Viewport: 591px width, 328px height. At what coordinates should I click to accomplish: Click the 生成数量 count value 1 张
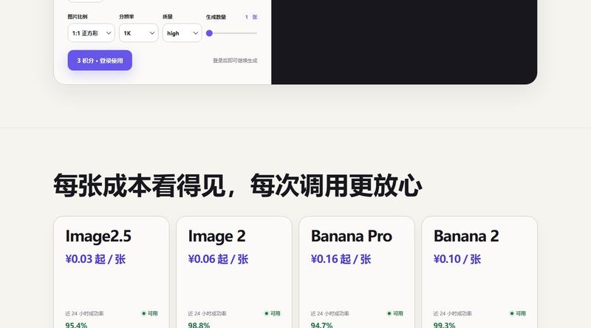point(251,17)
